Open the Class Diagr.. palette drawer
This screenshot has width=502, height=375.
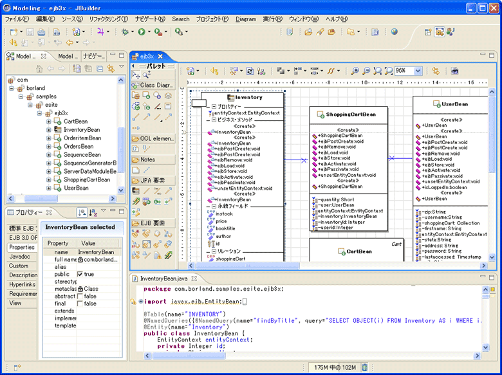click(x=153, y=85)
